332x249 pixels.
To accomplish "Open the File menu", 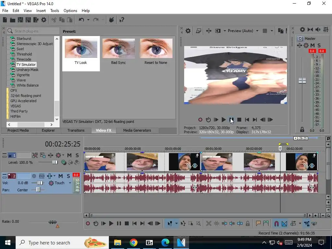I will coord(5,11).
